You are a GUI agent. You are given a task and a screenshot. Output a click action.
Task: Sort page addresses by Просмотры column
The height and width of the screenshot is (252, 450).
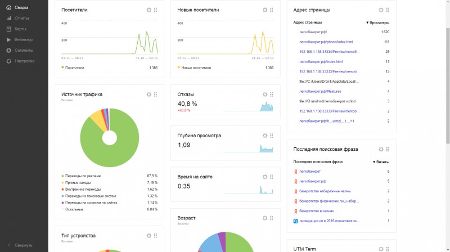[x=377, y=22]
